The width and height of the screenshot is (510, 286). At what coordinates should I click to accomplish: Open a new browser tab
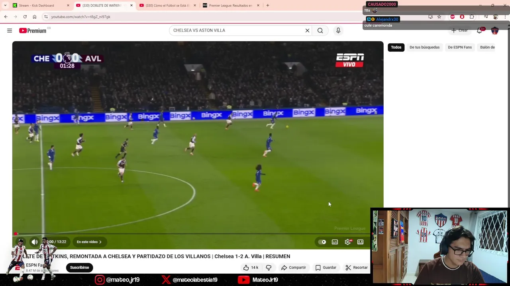(268, 6)
